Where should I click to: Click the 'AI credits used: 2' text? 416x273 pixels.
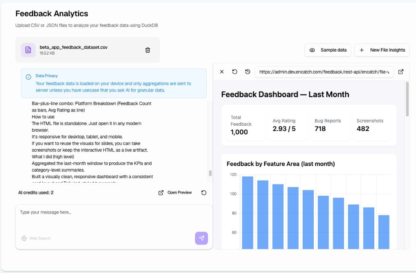click(x=36, y=192)
